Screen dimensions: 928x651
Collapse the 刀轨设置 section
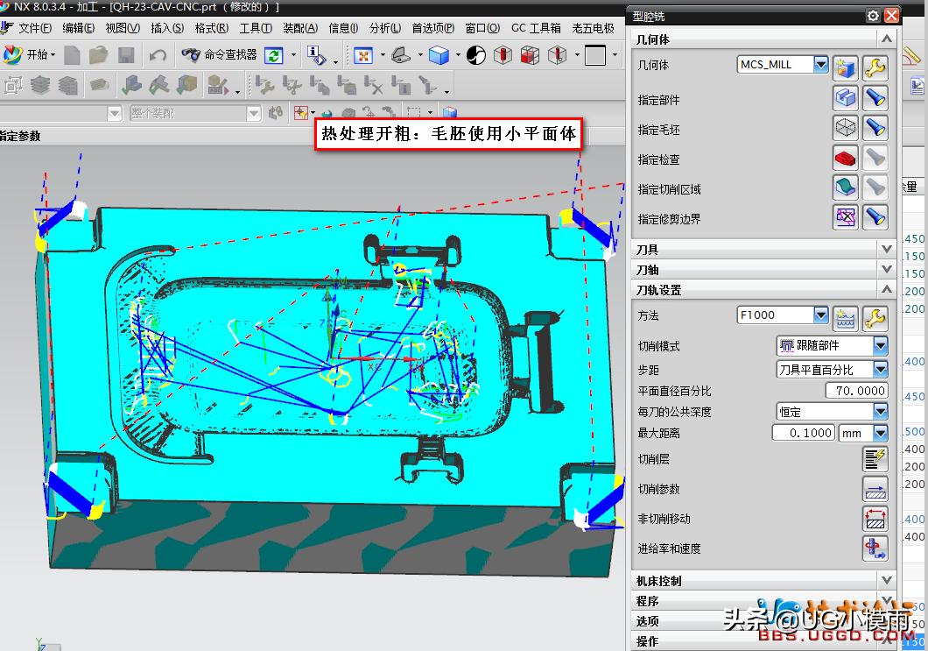click(x=885, y=289)
